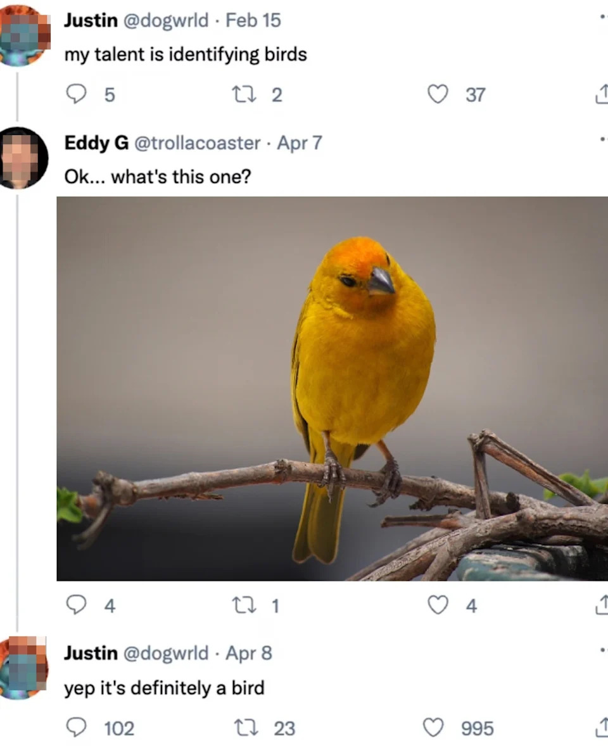
Task: Like the tweet with 37 likes
Action: click(438, 94)
